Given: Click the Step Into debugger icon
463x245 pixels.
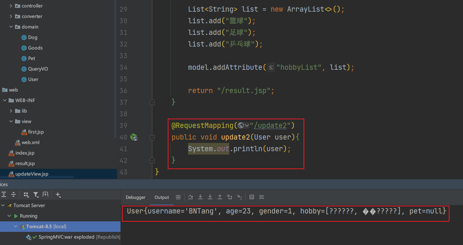Looking at the screenshot, I should pos(200,197).
